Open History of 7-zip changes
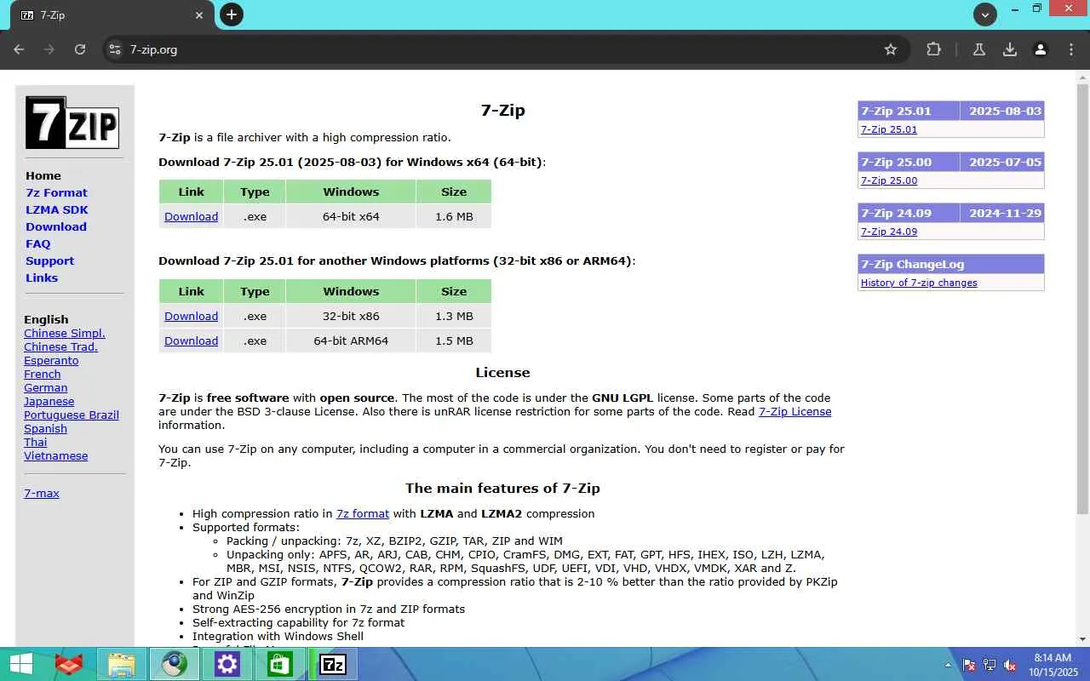The image size is (1090, 681). point(919,283)
